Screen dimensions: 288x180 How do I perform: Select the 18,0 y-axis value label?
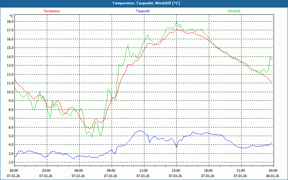[10, 21]
